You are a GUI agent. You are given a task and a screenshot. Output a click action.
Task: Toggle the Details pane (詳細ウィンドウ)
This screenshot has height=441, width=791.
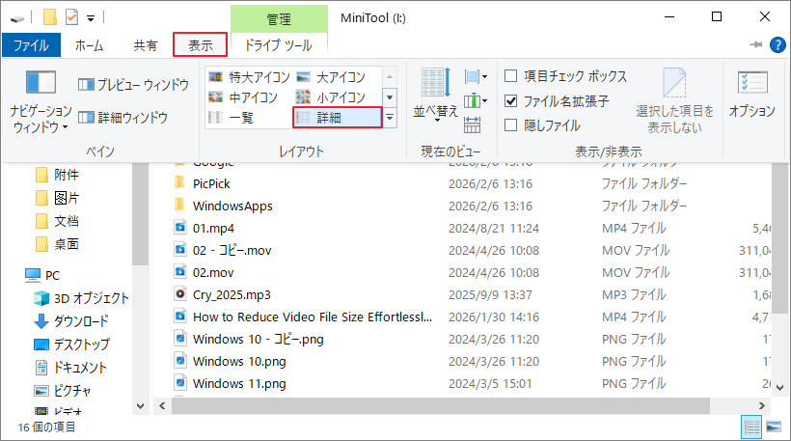coord(123,118)
